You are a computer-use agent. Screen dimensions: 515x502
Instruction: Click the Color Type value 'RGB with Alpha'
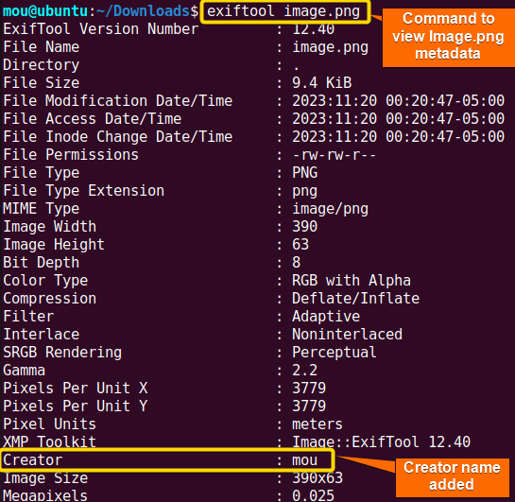(352, 281)
